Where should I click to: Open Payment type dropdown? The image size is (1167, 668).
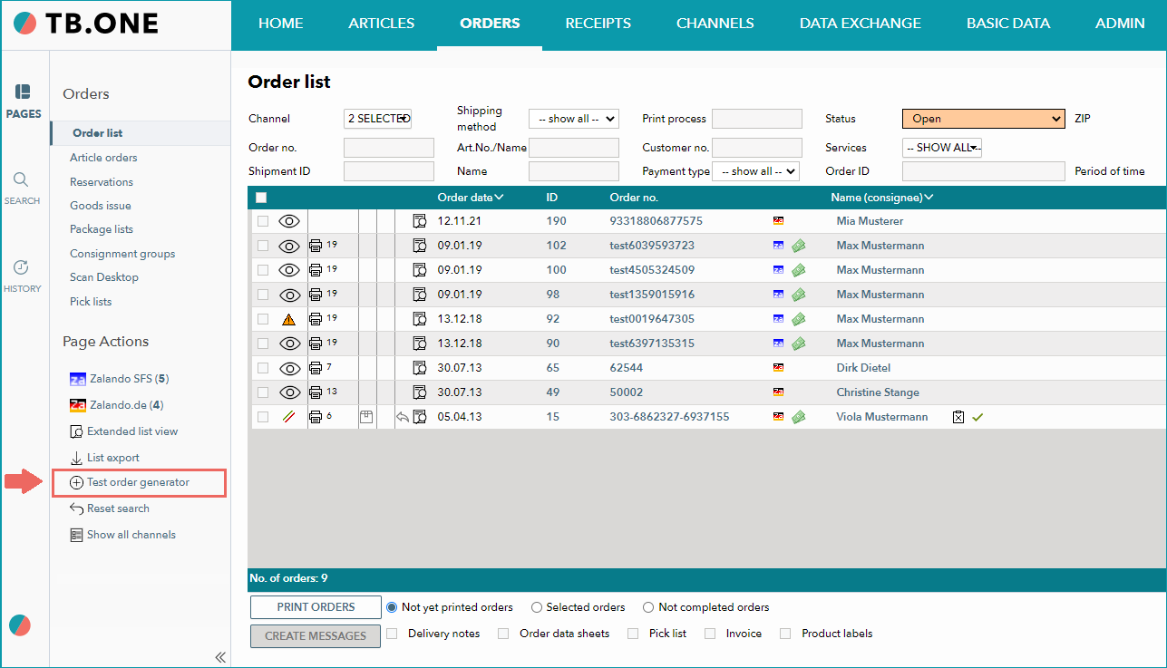[755, 171]
